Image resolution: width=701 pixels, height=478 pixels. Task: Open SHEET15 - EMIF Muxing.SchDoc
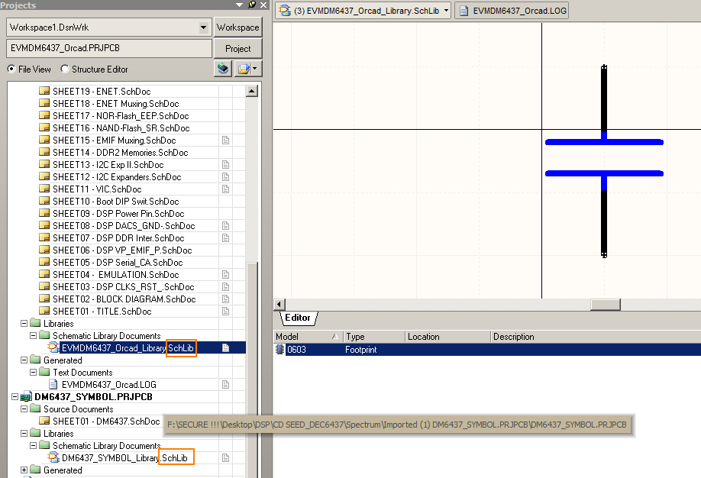tap(115, 140)
